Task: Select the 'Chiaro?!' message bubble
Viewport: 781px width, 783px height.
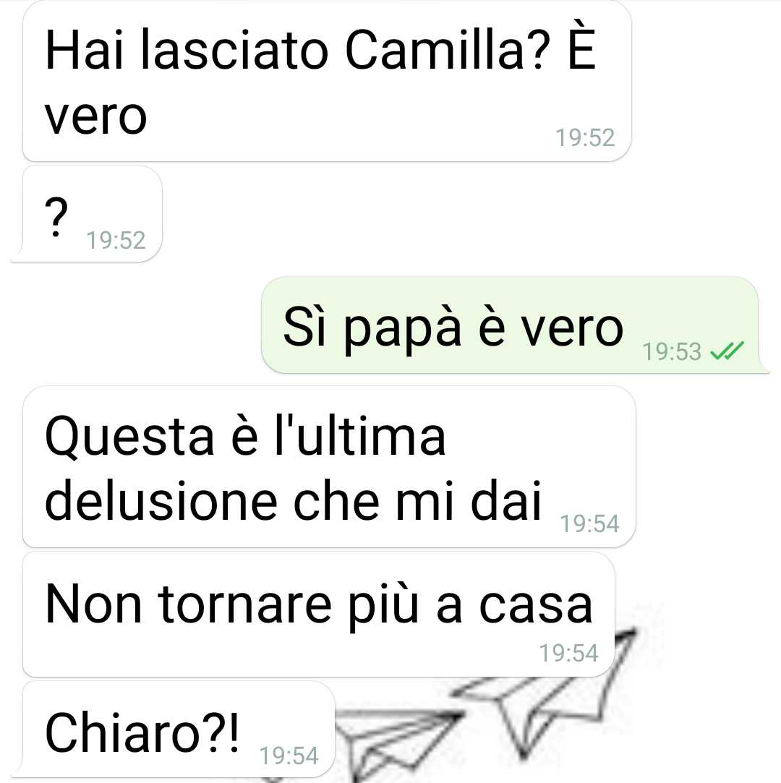Action: 174,729
